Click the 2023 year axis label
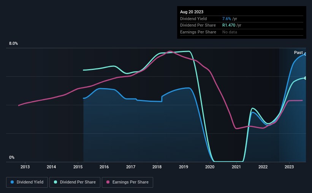The height and width of the screenshot is (193, 312). click(x=289, y=167)
